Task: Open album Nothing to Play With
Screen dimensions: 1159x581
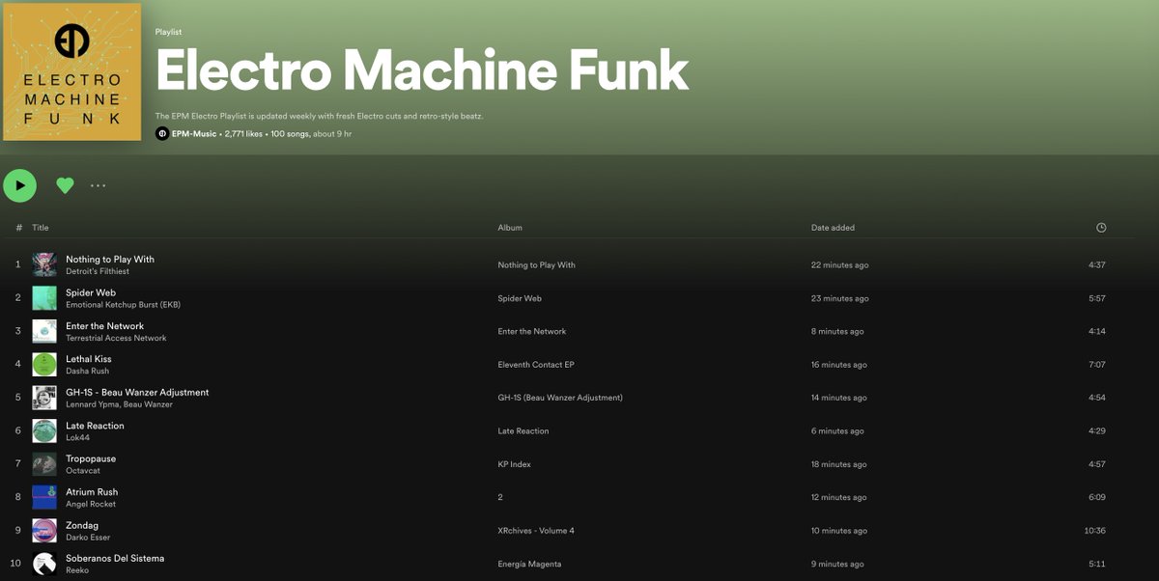Action: point(536,264)
